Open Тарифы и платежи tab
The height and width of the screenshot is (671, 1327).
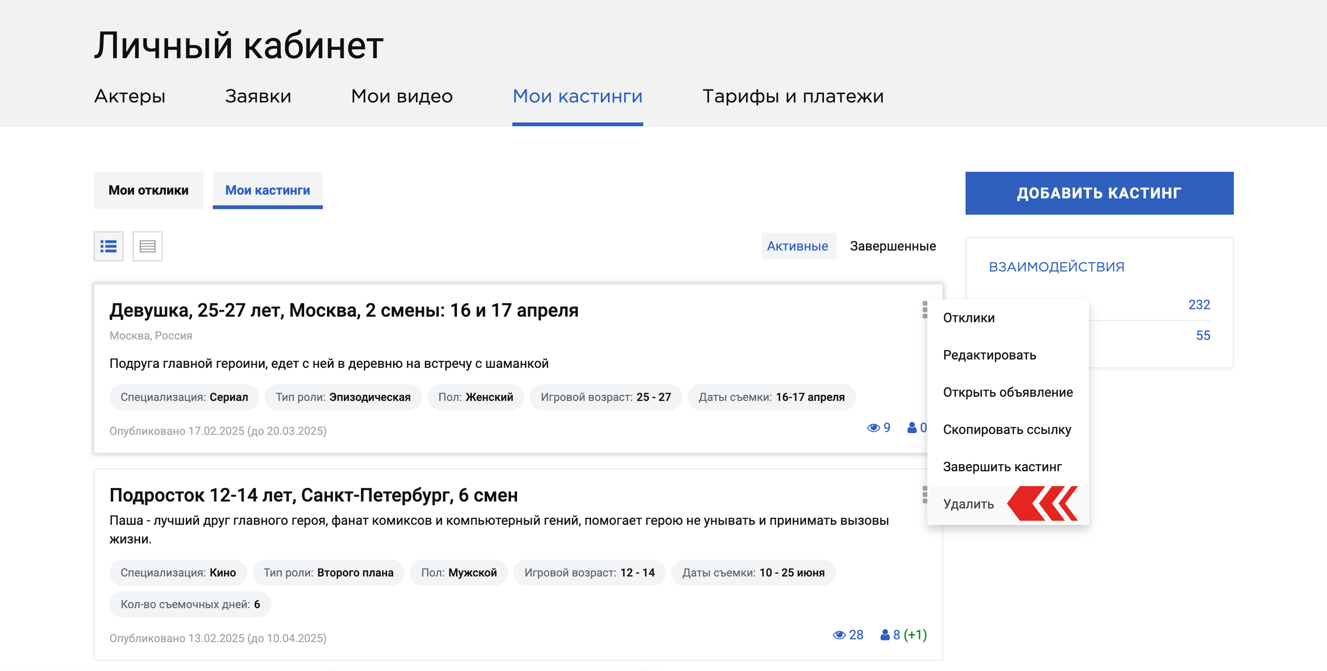[793, 96]
